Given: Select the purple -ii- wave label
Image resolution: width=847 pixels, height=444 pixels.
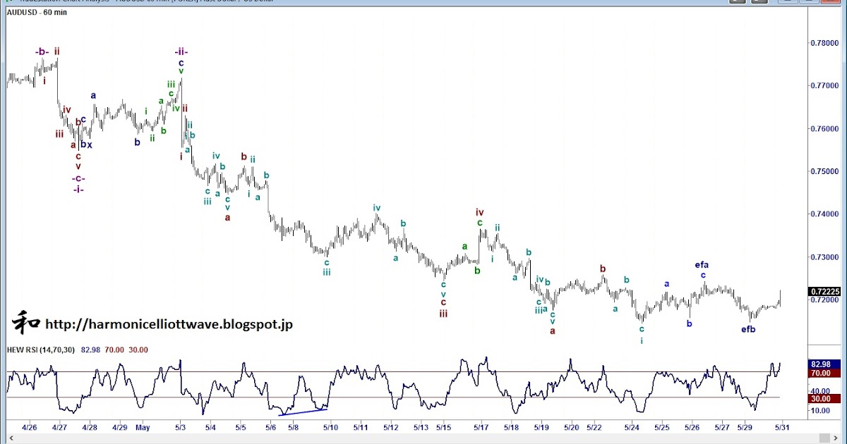Looking at the screenshot, I should coord(181,52).
